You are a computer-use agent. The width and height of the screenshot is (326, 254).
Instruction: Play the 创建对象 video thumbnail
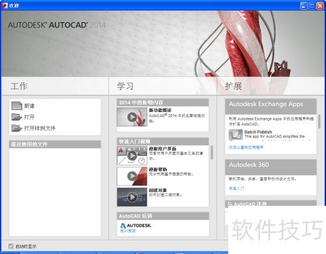click(x=132, y=197)
